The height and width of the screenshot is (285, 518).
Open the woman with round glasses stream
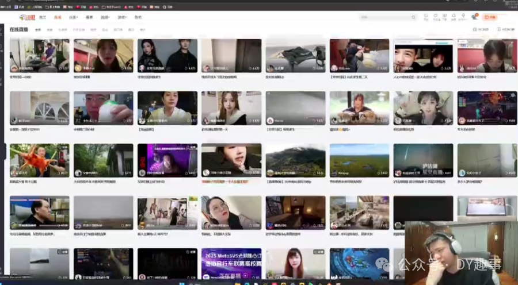231,213
